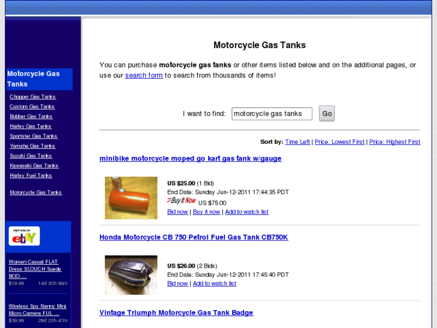
Task: Click the 'US $75.00' Buy It Now price
Action: [212, 203]
